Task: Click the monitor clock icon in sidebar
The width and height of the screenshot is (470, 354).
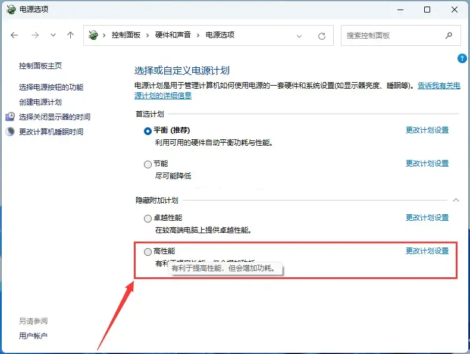Action: (x=10, y=117)
